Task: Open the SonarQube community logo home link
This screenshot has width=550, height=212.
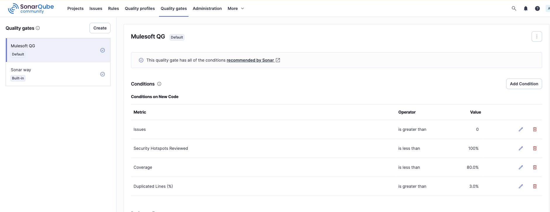Action: pos(31,8)
